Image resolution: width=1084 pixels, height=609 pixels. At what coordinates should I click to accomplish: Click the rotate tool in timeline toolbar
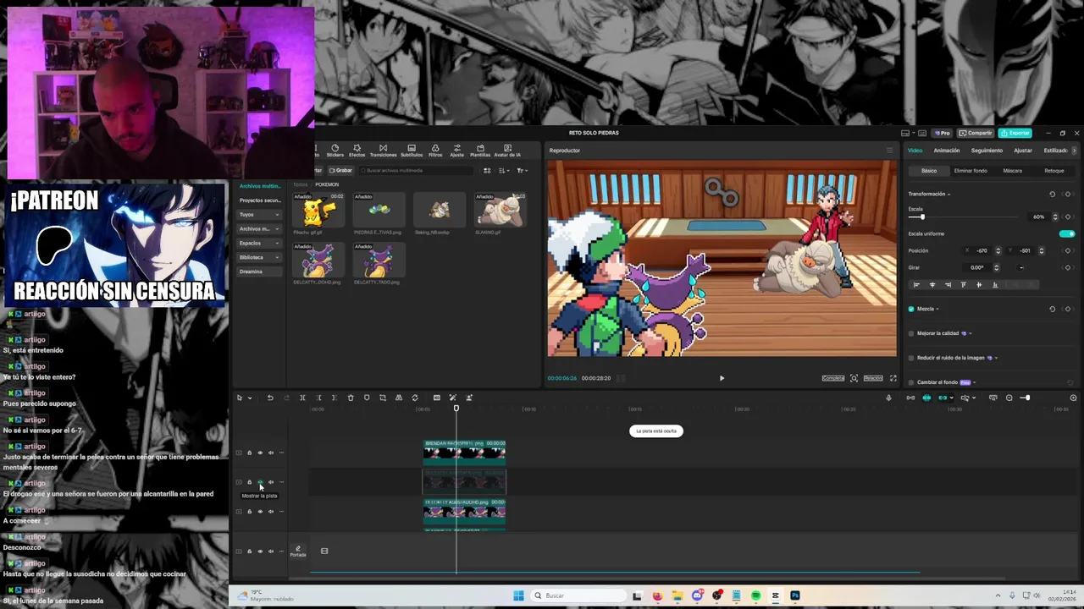(415, 398)
